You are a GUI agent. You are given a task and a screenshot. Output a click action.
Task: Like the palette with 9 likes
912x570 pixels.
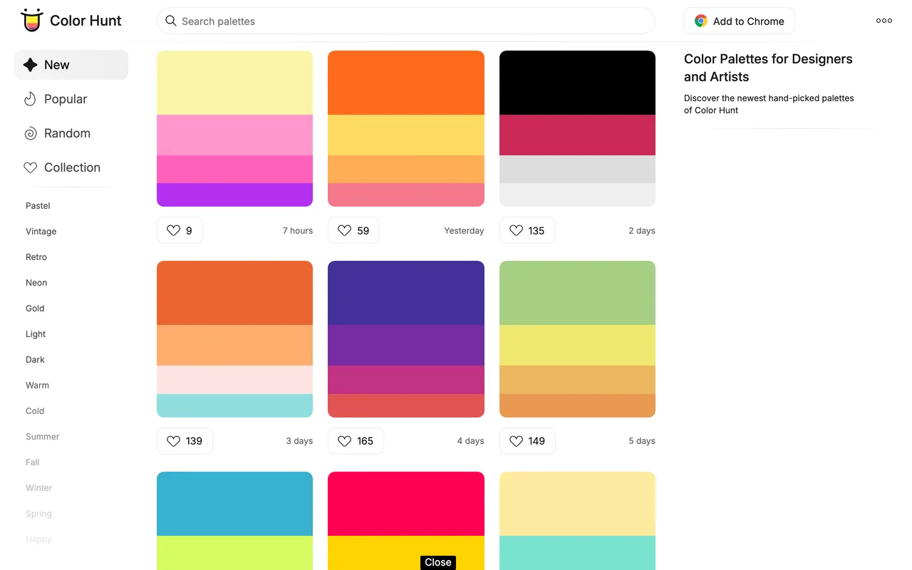pos(180,230)
